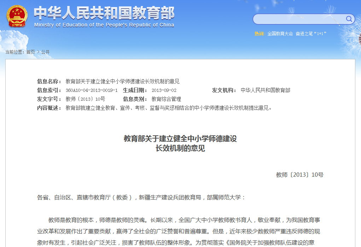The width and height of the screenshot is (361, 247).
Task: Click the 发文字号 label
Action: click(x=49, y=99)
